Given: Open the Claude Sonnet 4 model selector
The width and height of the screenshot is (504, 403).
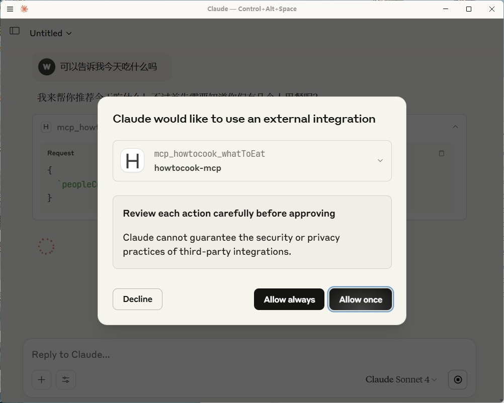Looking at the screenshot, I should tap(401, 379).
